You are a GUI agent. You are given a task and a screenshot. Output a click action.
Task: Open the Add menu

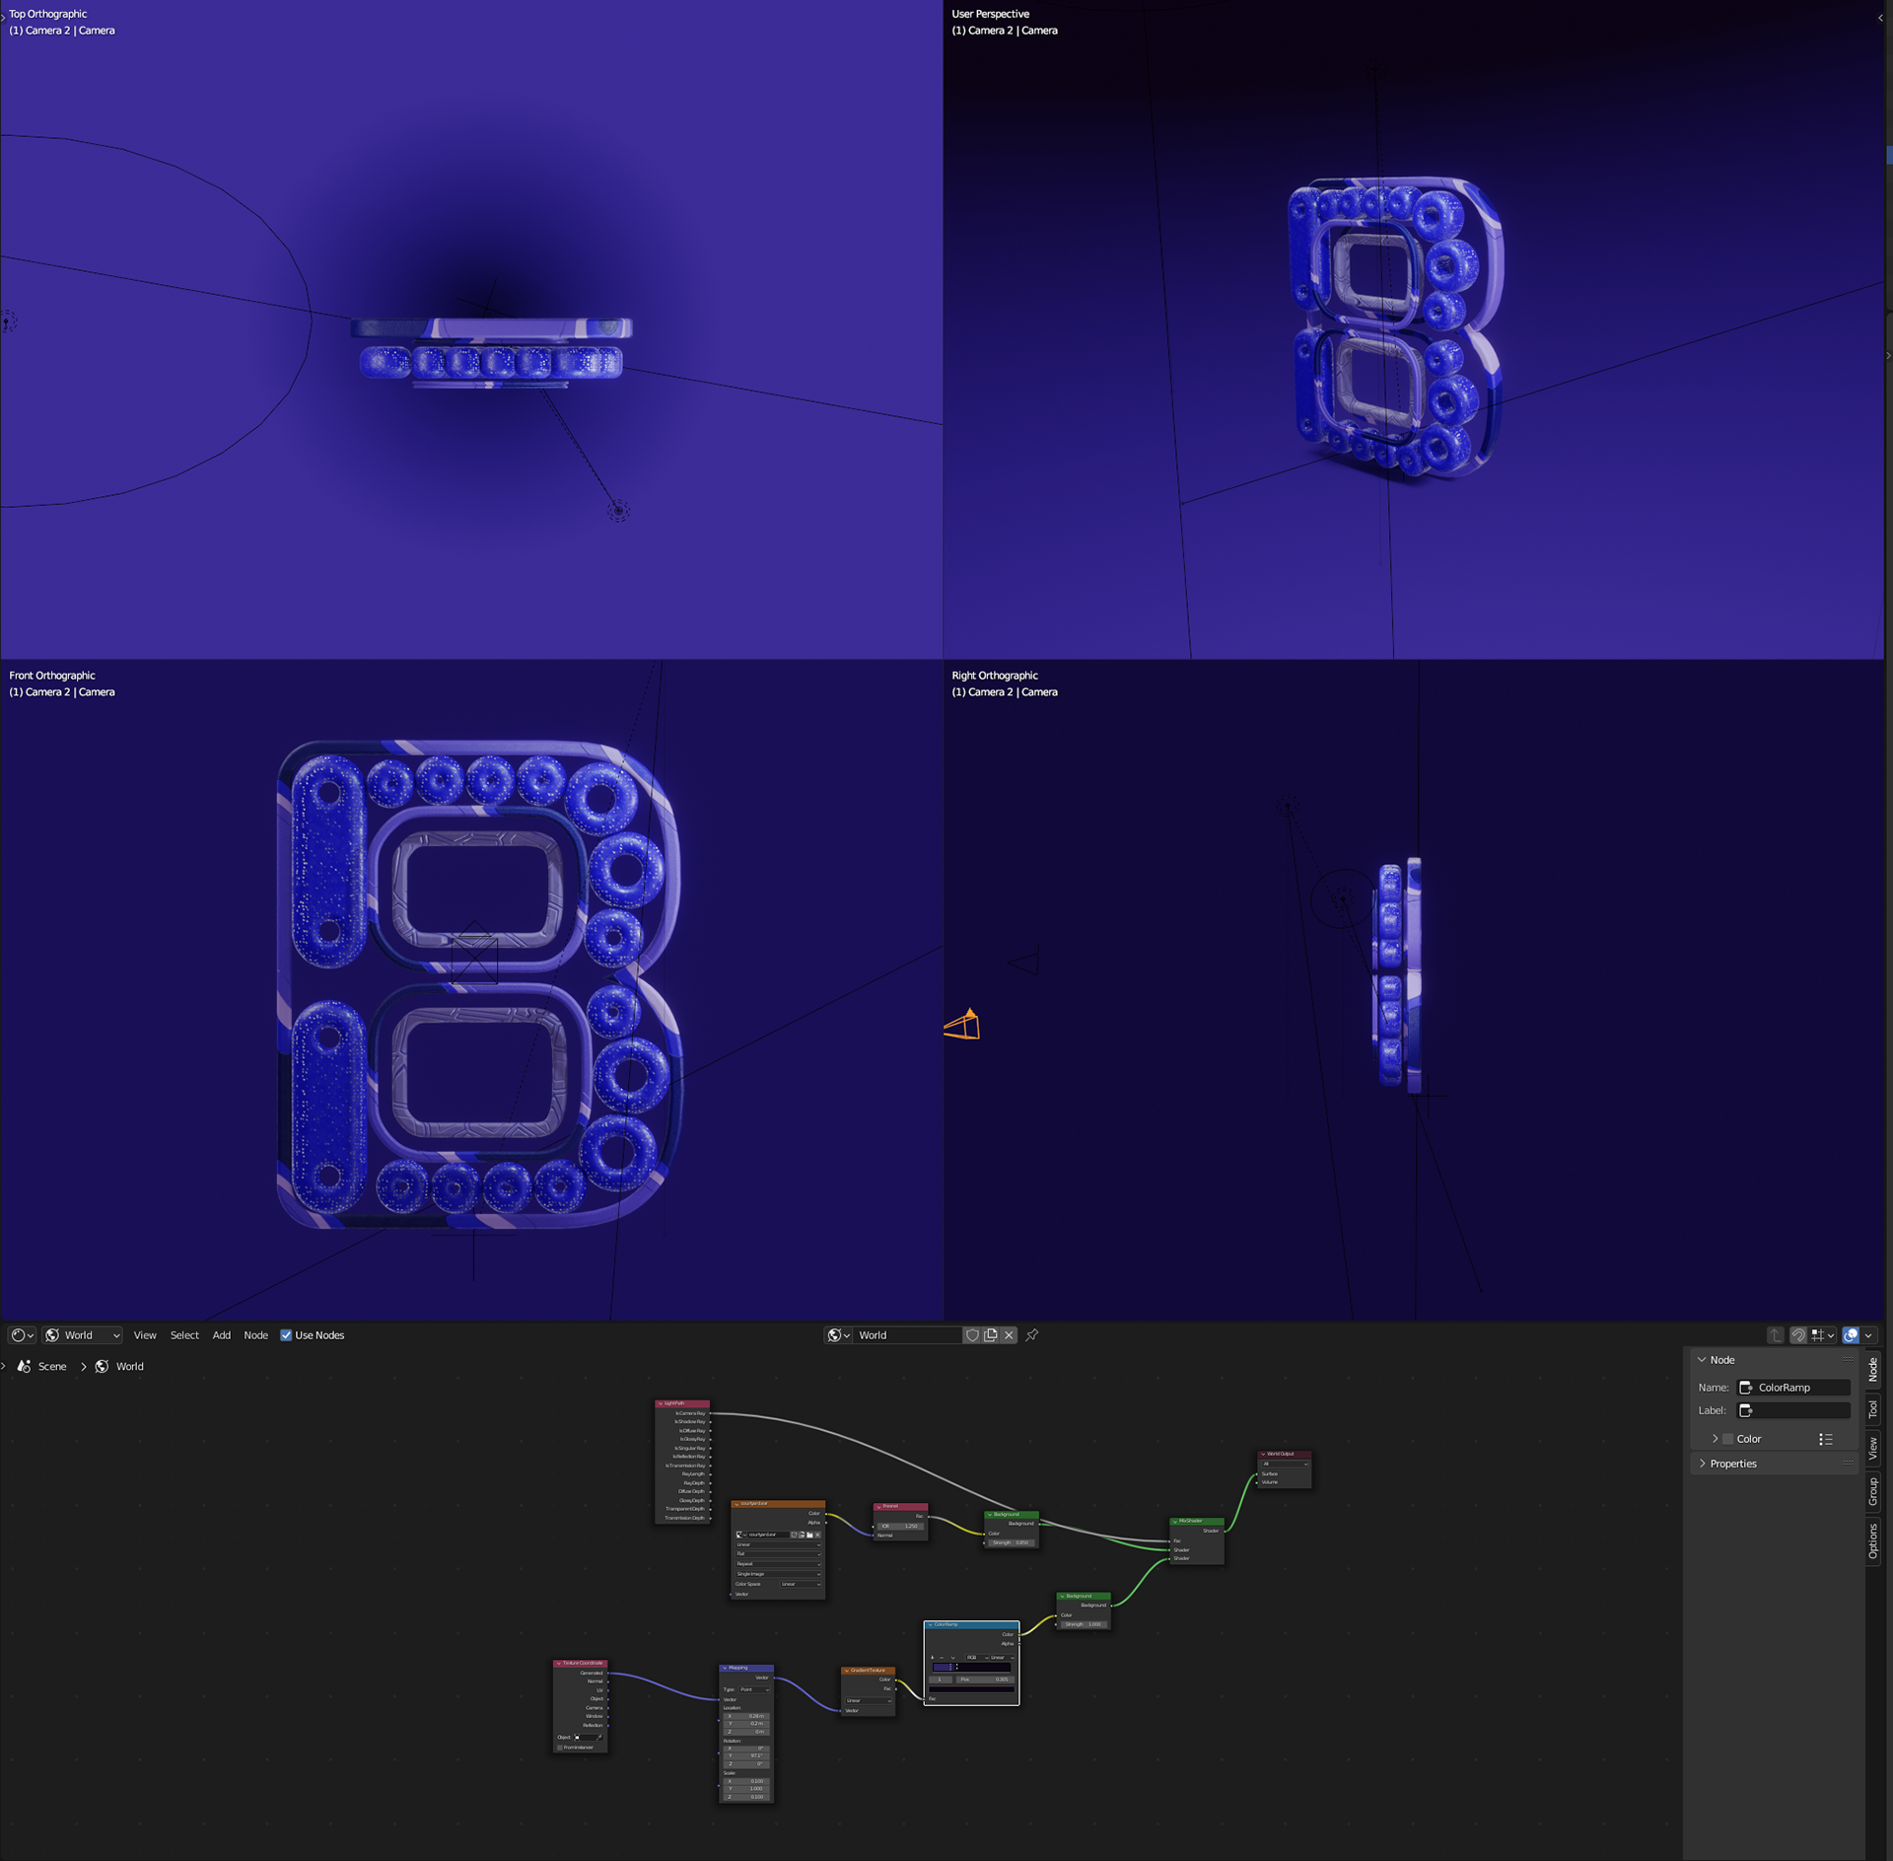pos(221,1335)
